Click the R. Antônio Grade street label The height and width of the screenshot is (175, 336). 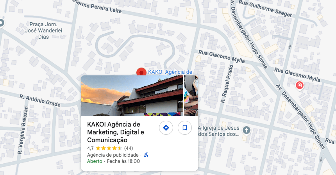click(x=40, y=101)
